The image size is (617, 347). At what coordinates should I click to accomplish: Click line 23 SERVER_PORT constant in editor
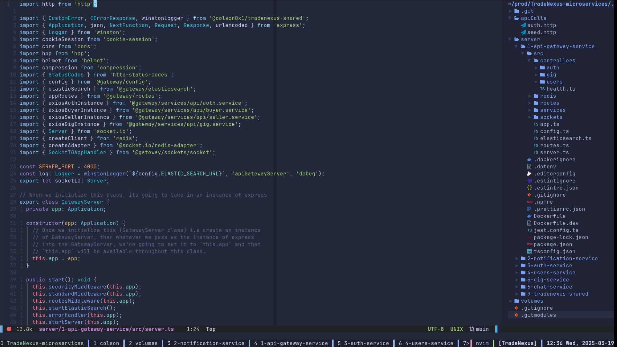[x=57, y=167]
